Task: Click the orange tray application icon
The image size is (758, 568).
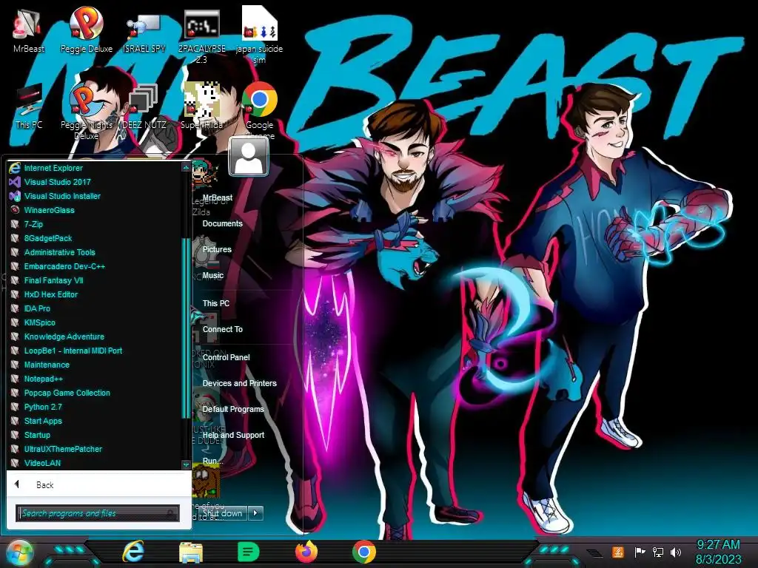Action: tap(618, 552)
